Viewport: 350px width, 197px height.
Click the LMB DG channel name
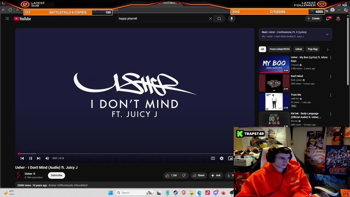(295, 99)
